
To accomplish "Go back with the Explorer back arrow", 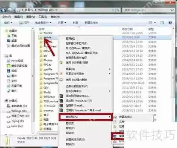I will click(4, 10).
